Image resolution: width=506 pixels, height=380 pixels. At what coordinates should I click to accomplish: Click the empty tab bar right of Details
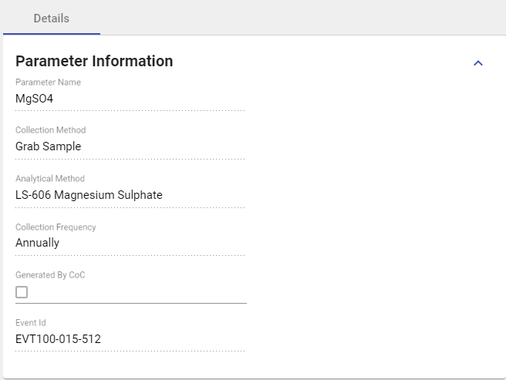tap(301, 18)
